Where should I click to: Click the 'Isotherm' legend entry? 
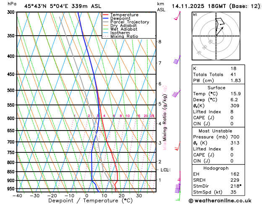(x=116, y=33)
